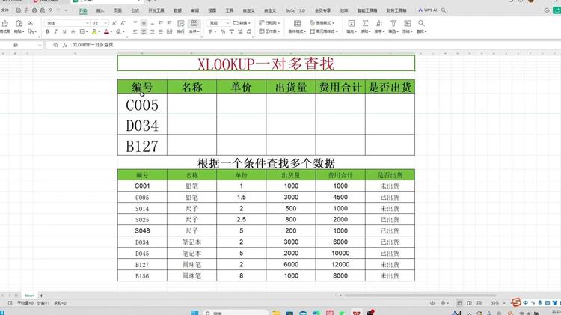Switch to the 开发工具 ribbon tab
561x315 pixels.
[156, 10]
